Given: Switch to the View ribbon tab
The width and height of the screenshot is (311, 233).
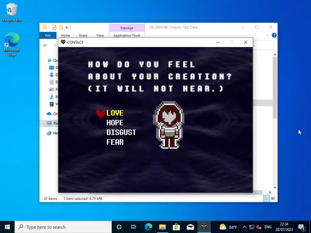Looking at the screenshot, I should pyautogui.click(x=100, y=35).
